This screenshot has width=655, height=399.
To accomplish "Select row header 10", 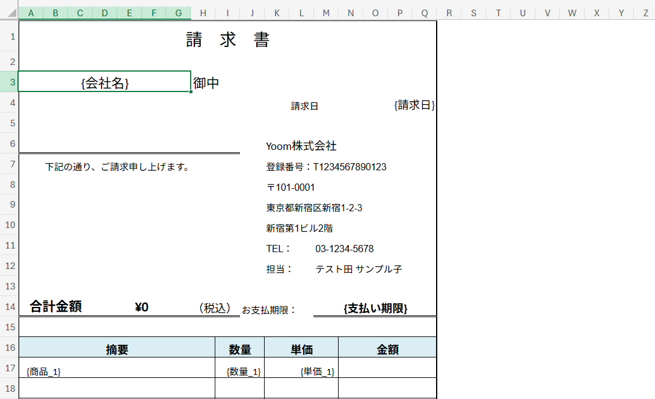I will click(x=9, y=225).
